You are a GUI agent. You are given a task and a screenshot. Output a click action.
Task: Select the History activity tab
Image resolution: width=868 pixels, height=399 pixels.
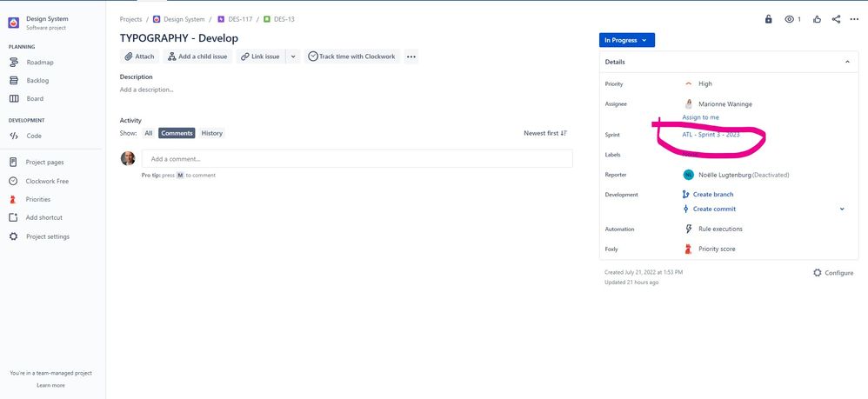pos(212,133)
